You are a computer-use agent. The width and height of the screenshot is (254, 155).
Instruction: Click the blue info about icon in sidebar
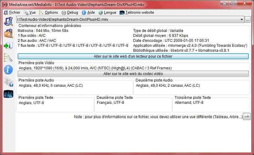(8, 70)
